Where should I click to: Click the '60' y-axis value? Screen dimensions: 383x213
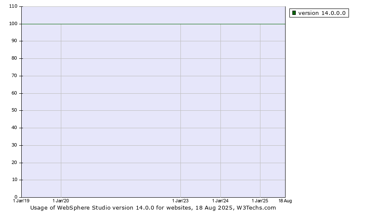point(14,93)
